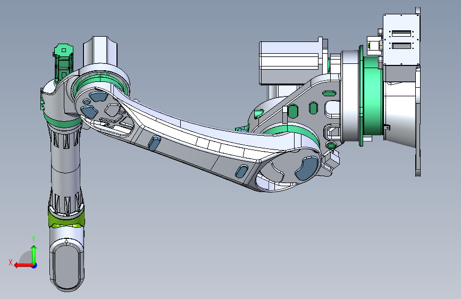Image resolution: width=461 pixels, height=299 pixels.
Task: Select the connector box with two rectangular slots
Action: [401, 39]
